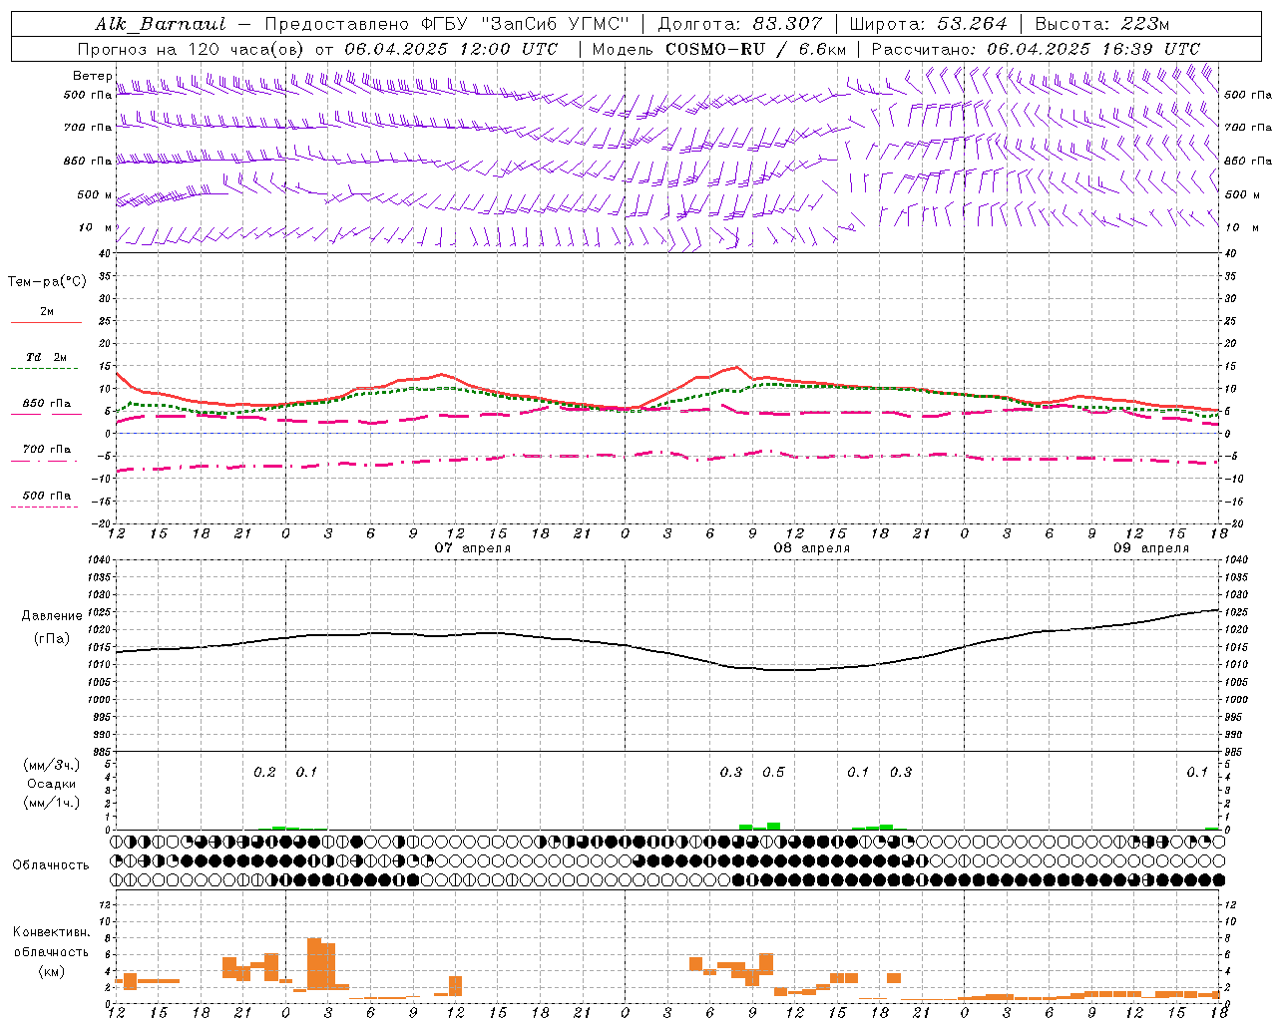Click the '(мм/3ч.)' precipitation unit label
The height and width of the screenshot is (1021, 1277).
pos(52,765)
